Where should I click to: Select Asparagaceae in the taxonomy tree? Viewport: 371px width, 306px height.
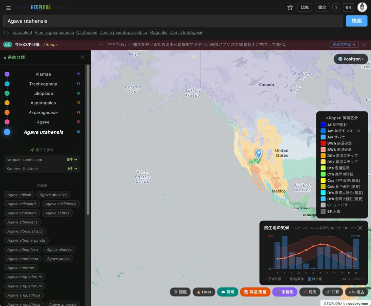tap(43, 112)
